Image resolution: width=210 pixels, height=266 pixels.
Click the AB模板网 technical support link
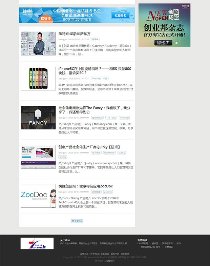(x=110, y=261)
